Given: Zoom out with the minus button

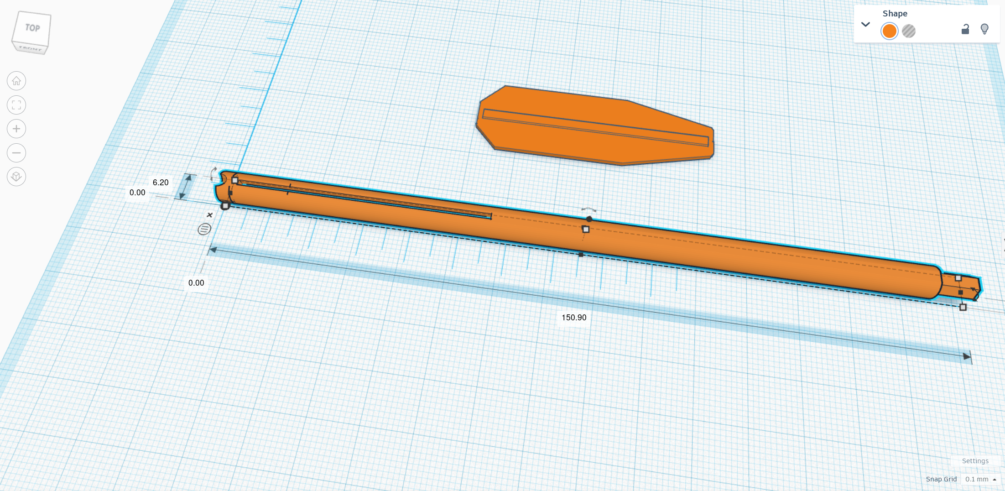Looking at the screenshot, I should pyautogui.click(x=16, y=153).
